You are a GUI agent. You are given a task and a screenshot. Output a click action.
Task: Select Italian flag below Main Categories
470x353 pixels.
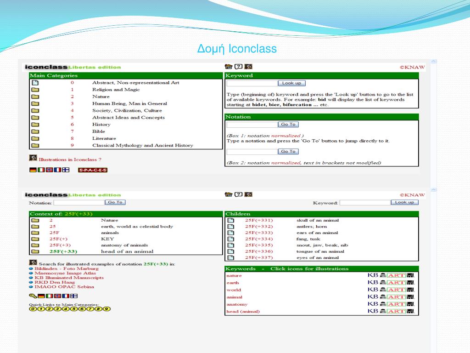point(41,170)
